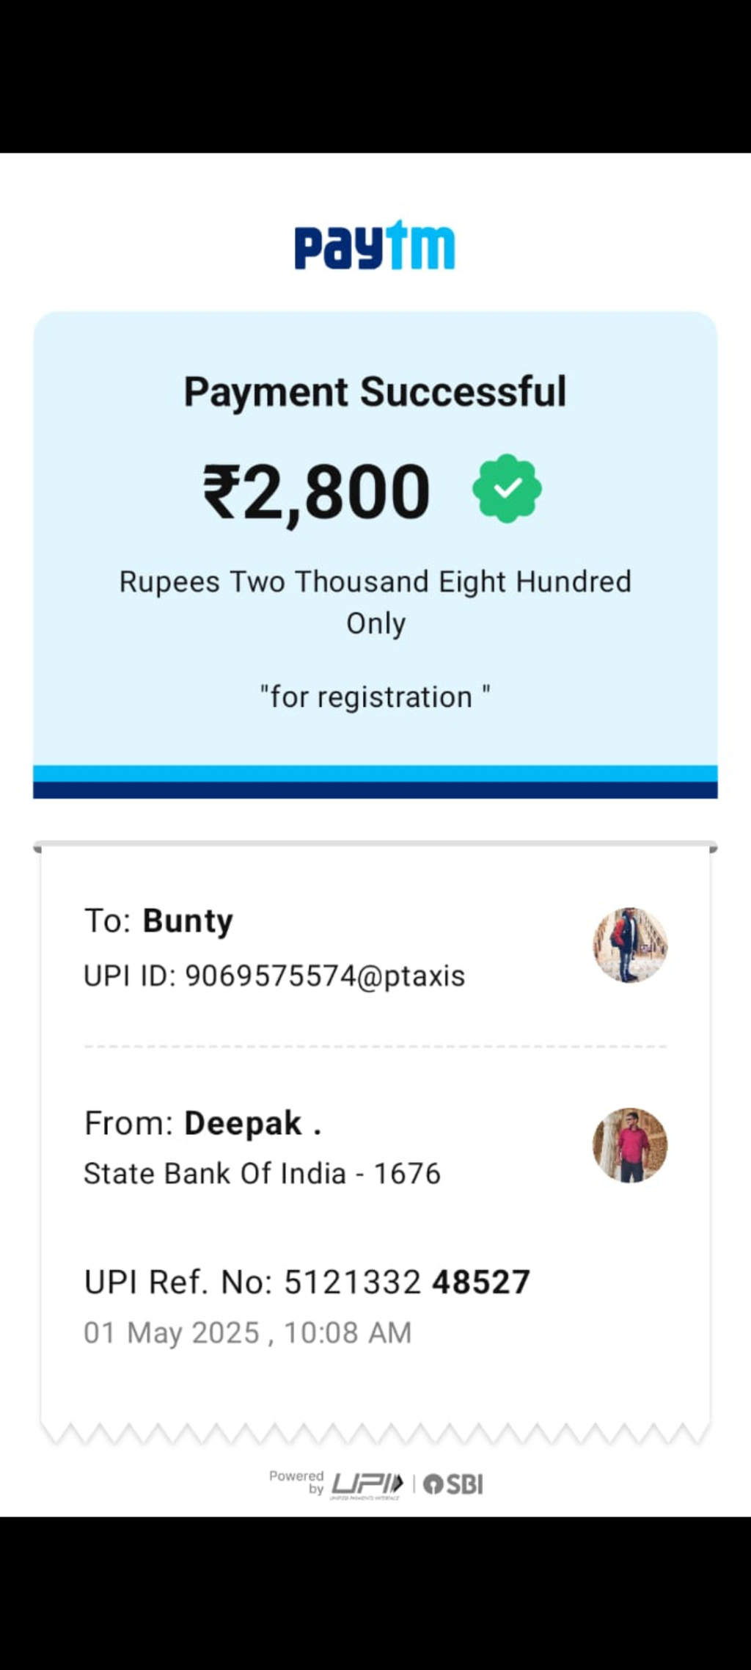Select the ₹2,800 amount
Screen dimensions: 751x1670
tap(317, 492)
